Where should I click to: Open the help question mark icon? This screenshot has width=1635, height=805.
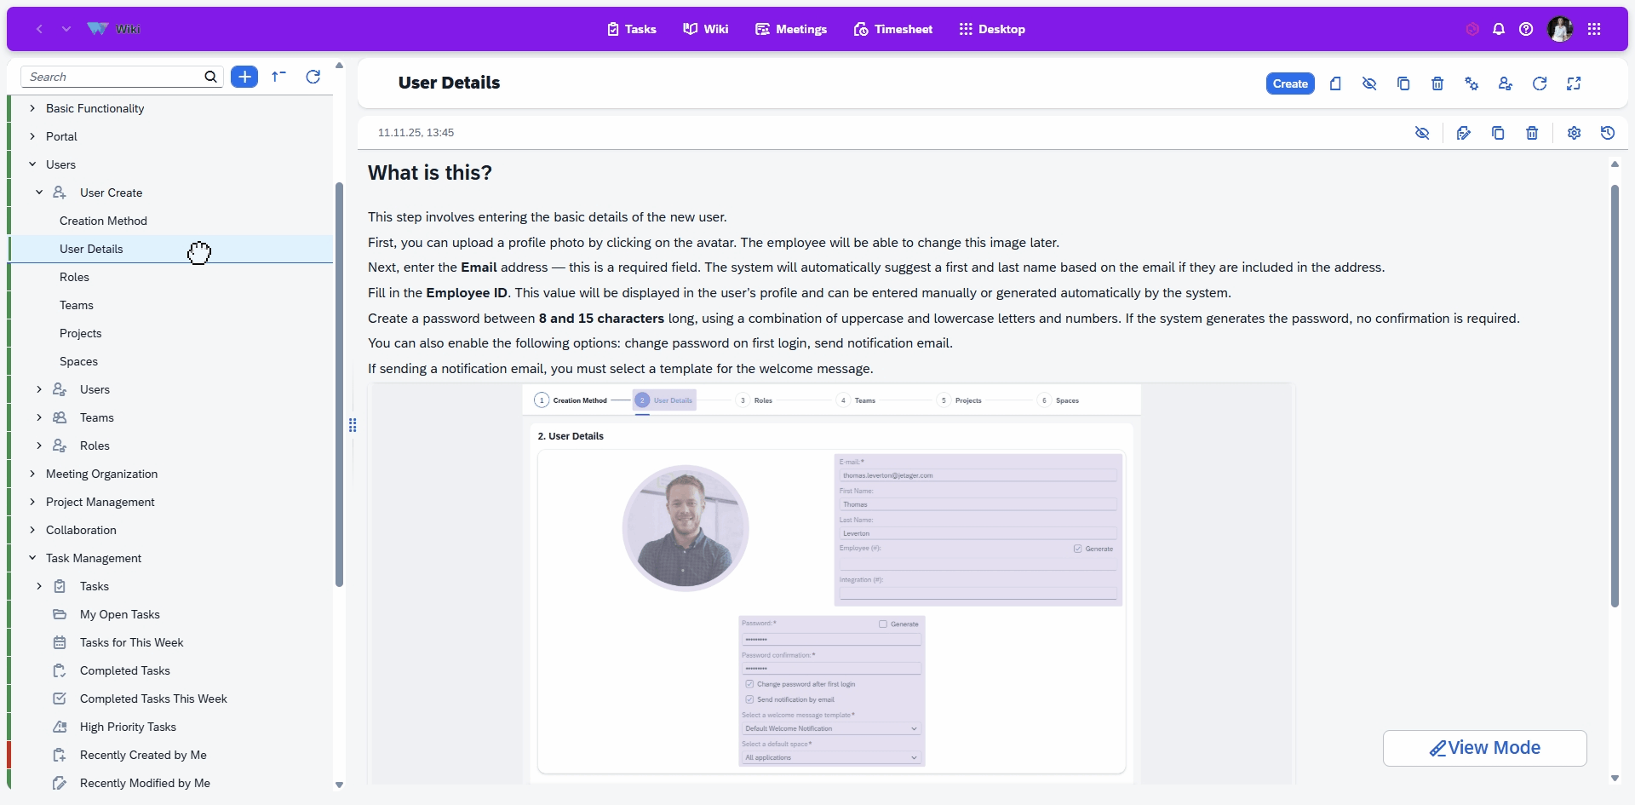[1526, 29]
